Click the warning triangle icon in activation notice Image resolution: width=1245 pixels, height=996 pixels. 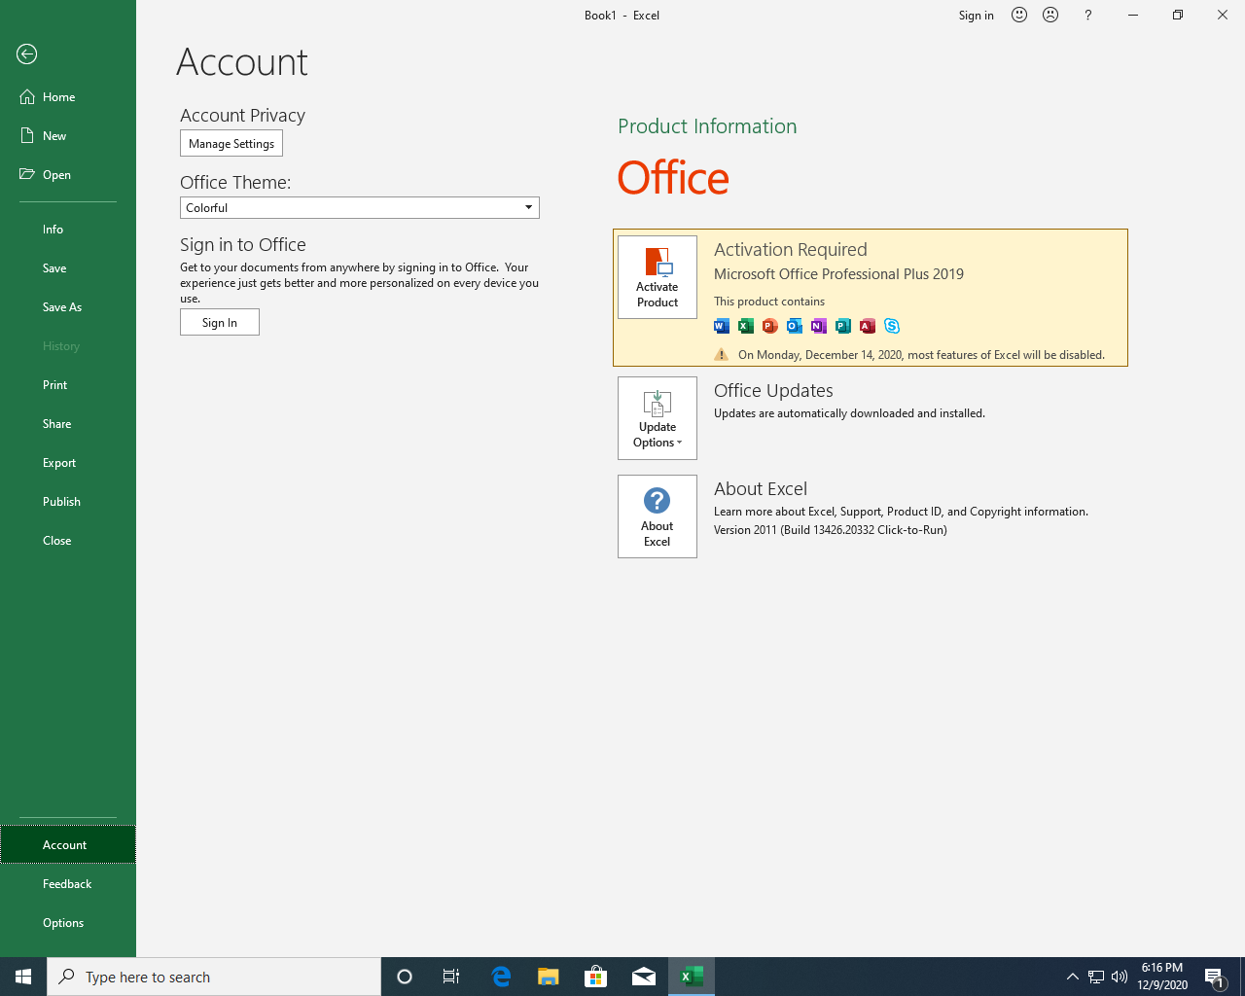pos(722,355)
